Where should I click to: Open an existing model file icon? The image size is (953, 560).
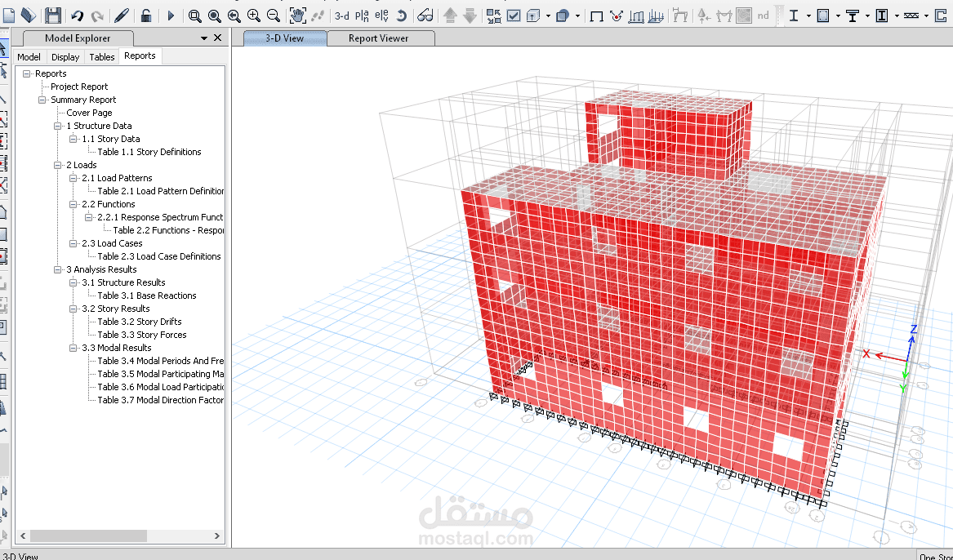[x=28, y=16]
